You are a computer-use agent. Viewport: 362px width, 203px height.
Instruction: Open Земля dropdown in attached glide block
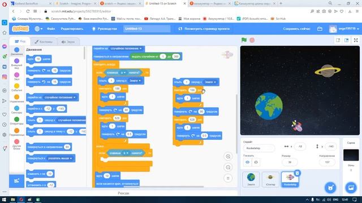[x=135, y=81]
